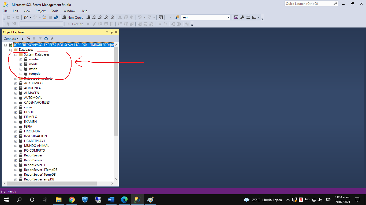
Task: Select the curso database
Action: (28, 107)
